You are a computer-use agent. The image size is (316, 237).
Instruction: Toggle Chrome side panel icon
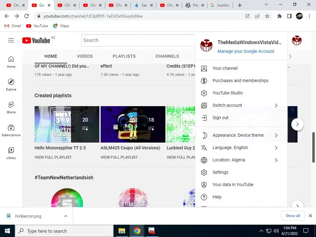[x=289, y=16]
